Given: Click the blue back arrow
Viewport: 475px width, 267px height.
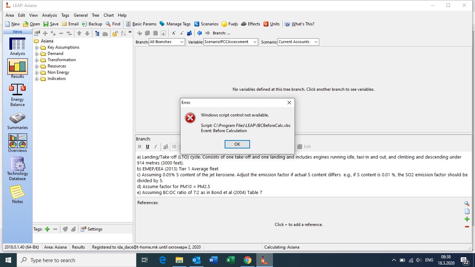Looking at the screenshot, I should click(200, 33).
